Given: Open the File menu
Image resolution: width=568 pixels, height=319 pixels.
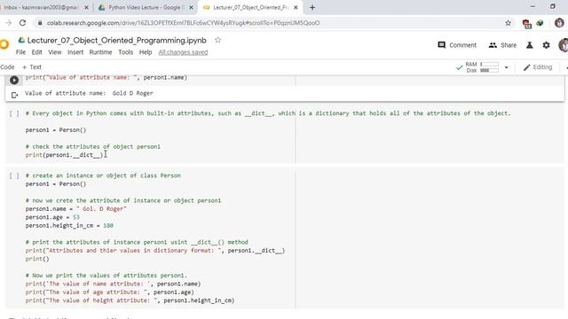Looking at the screenshot, I should 20,52.
